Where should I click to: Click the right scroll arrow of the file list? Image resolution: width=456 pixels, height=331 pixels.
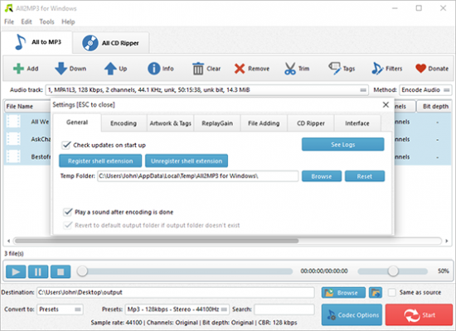click(446, 241)
